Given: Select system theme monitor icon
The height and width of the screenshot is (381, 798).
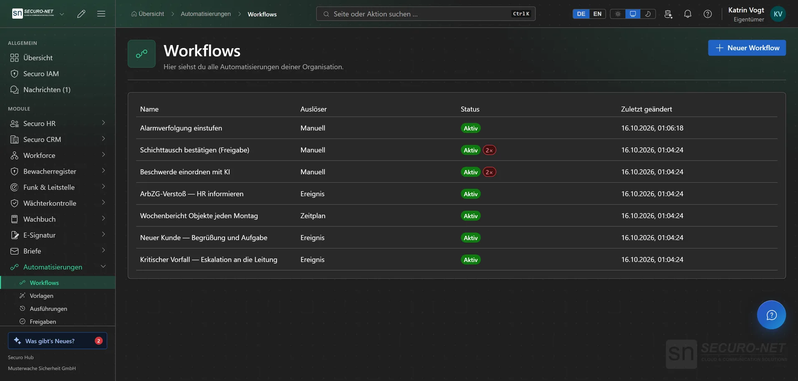Looking at the screenshot, I should 633,14.
